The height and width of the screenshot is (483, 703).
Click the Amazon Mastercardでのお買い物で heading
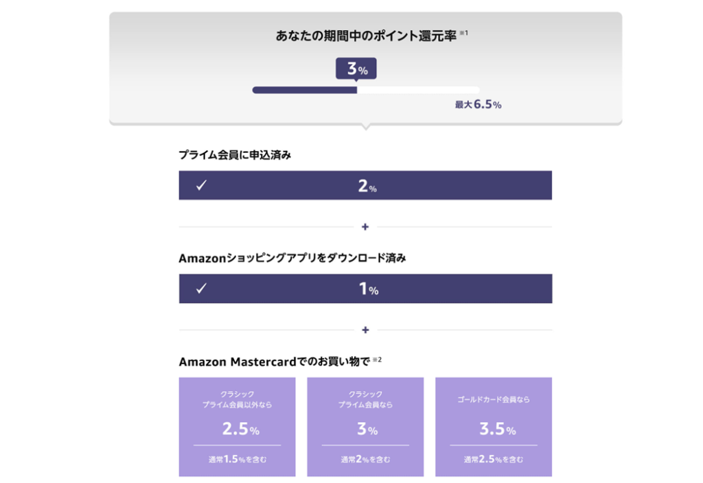point(275,362)
